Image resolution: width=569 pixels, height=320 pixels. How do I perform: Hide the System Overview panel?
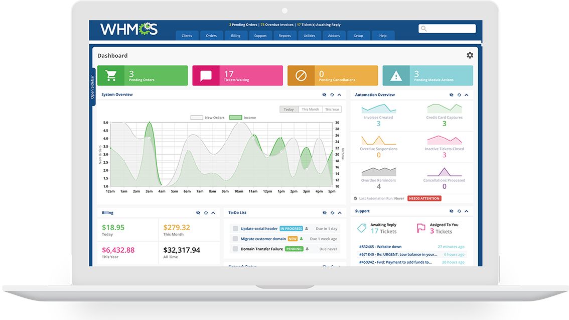tap(325, 95)
